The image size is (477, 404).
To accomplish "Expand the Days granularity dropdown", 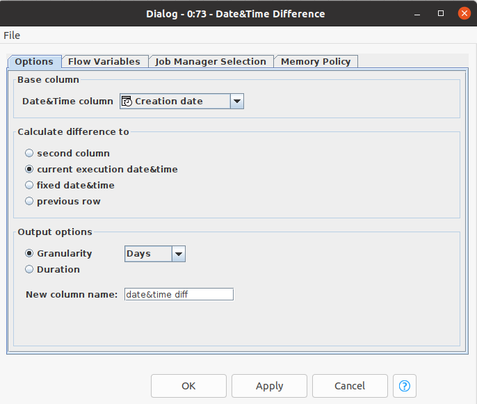I will click(x=179, y=254).
